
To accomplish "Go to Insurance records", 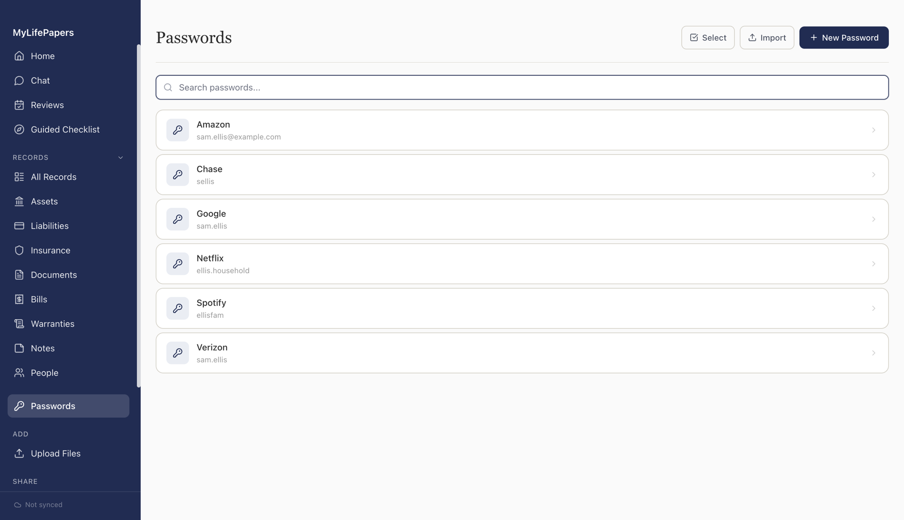I will [68, 251].
